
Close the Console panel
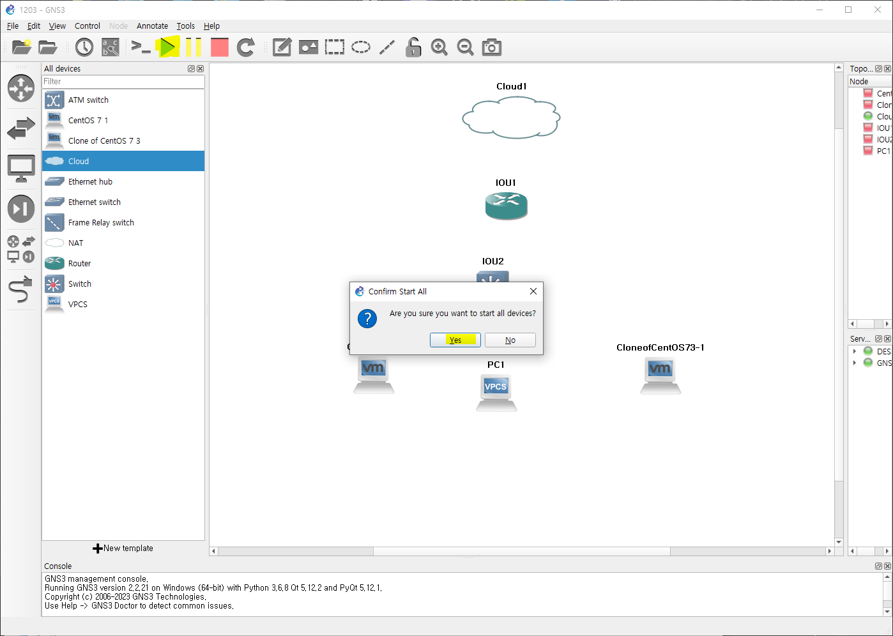[x=887, y=566]
